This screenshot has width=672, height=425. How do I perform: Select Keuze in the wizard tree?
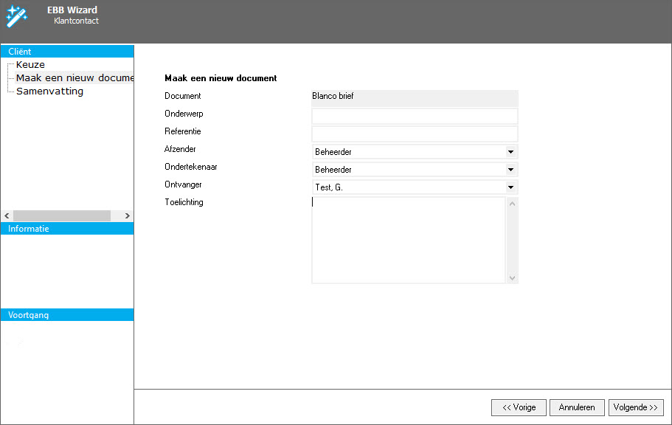[x=30, y=65]
